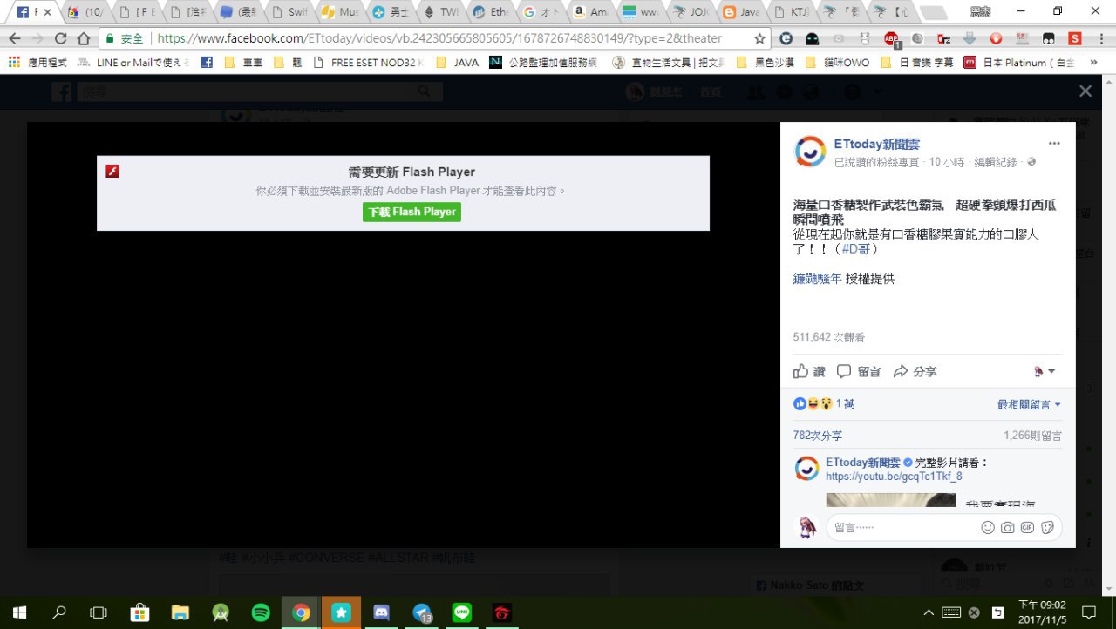The width and height of the screenshot is (1116, 629).
Task: Switch to the Amazon browser tab
Action: (x=589, y=13)
